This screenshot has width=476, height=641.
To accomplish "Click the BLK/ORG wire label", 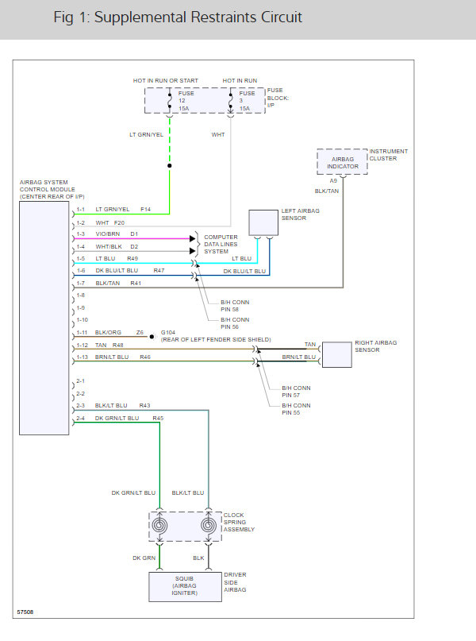I will [108, 332].
